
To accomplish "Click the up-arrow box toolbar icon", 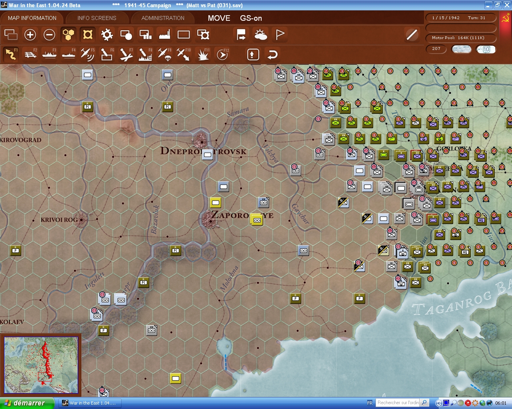I will [x=253, y=54].
